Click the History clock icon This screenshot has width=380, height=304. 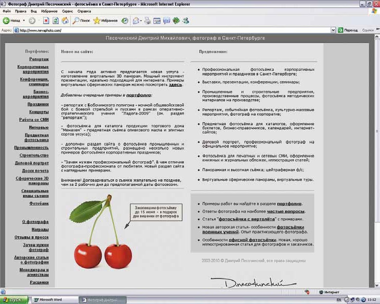pyautogui.click(x=125, y=21)
